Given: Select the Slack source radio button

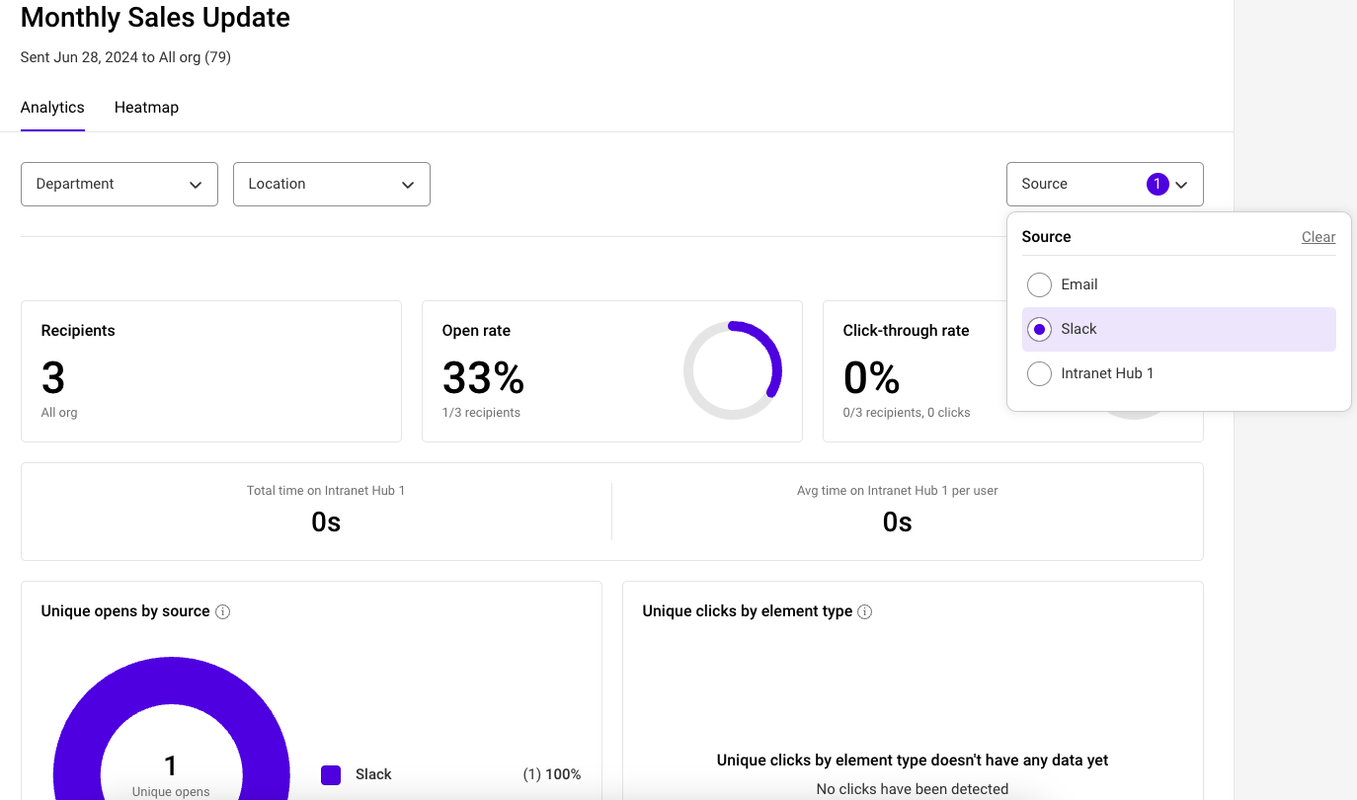Looking at the screenshot, I should point(1039,329).
